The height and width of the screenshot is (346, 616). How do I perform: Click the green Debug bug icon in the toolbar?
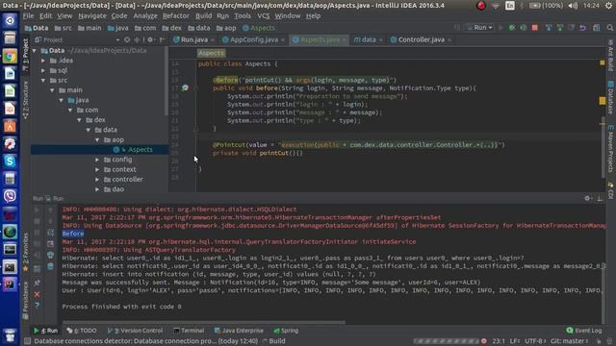(511, 28)
